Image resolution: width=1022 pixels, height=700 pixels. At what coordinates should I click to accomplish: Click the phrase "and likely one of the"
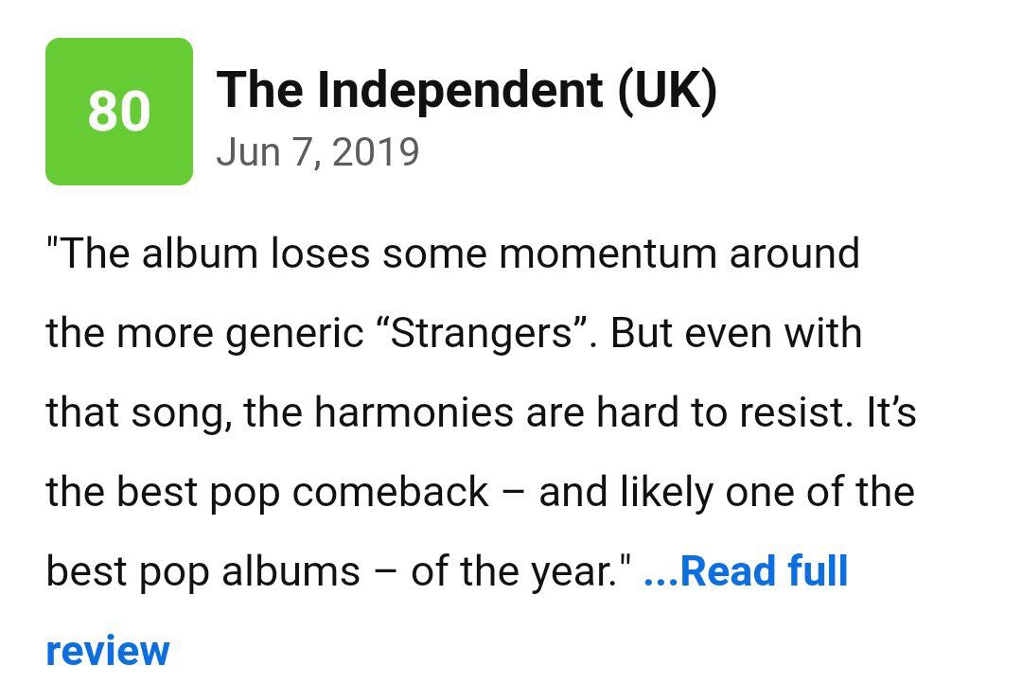click(727, 492)
